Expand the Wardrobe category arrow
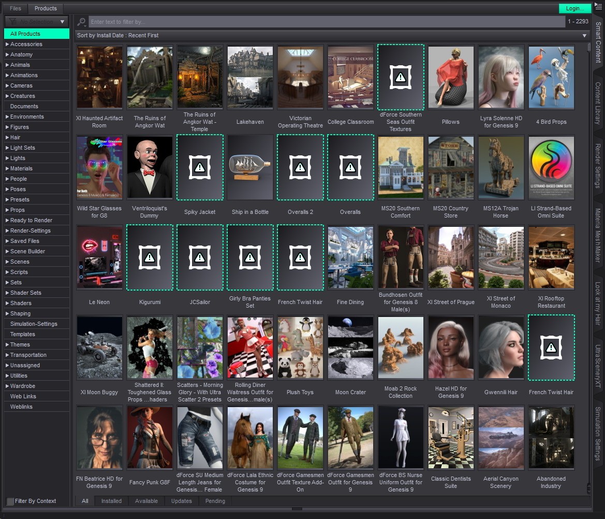The image size is (605, 519). [7, 386]
